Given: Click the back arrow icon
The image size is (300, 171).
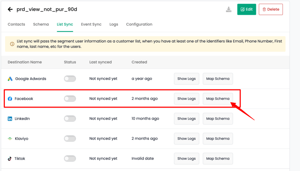Looking at the screenshot, I should (x=10, y=9).
